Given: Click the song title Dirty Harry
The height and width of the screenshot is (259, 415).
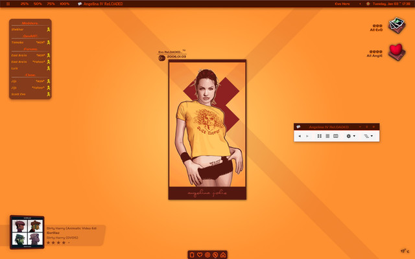Looking at the screenshot, I should pos(71,229).
